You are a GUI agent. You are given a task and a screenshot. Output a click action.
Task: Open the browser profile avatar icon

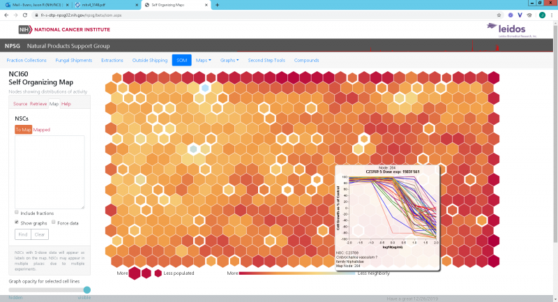click(x=542, y=14)
